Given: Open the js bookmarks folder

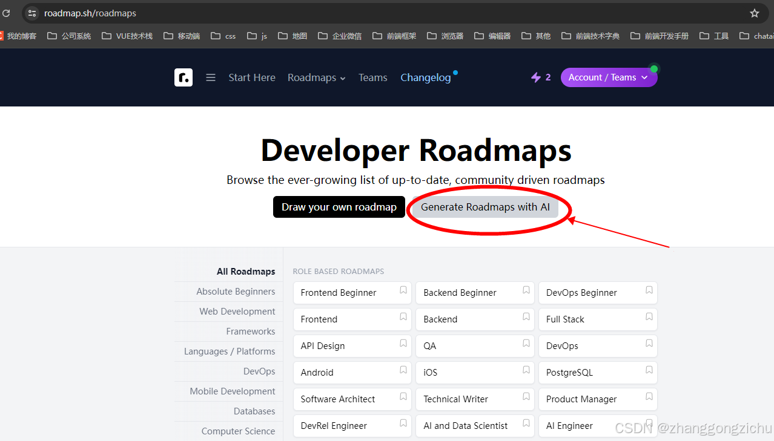Looking at the screenshot, I should [x=257, y=36].
